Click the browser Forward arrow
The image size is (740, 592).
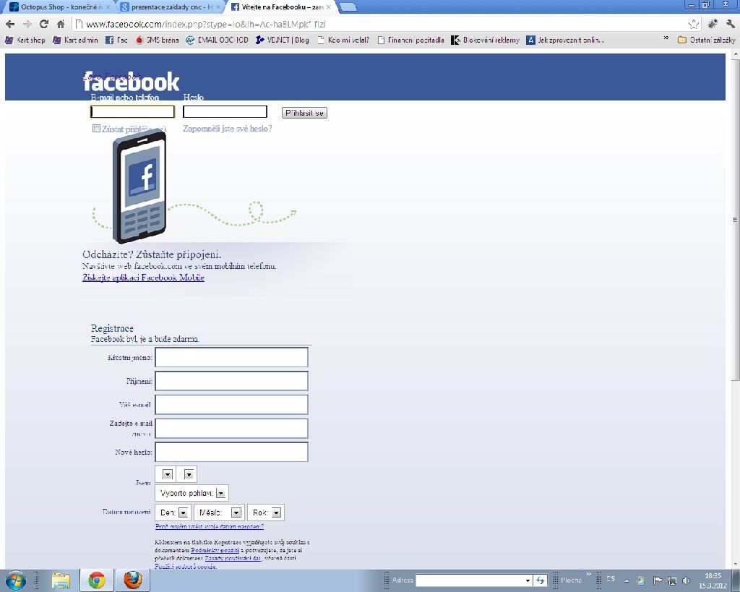[x=27, y=24]
